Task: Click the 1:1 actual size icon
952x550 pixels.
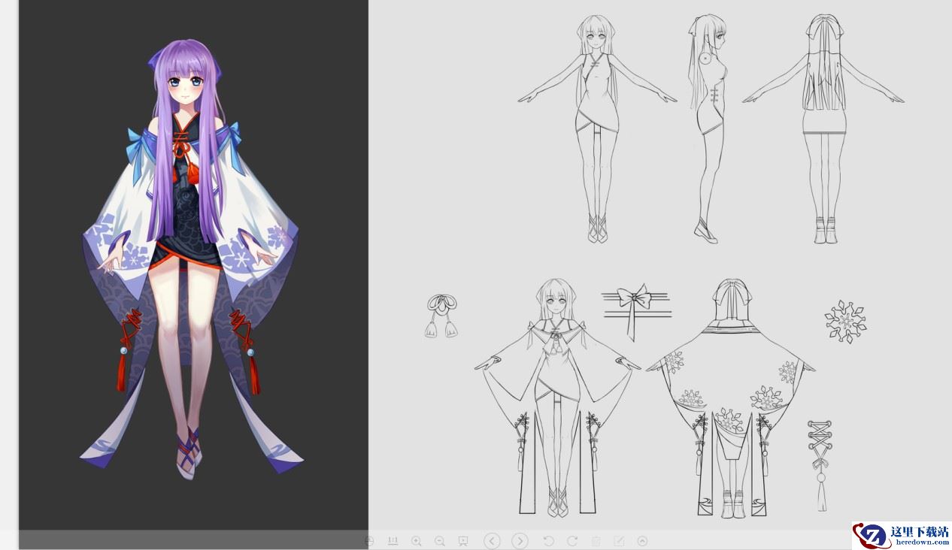Action: [x=393, y=541]
